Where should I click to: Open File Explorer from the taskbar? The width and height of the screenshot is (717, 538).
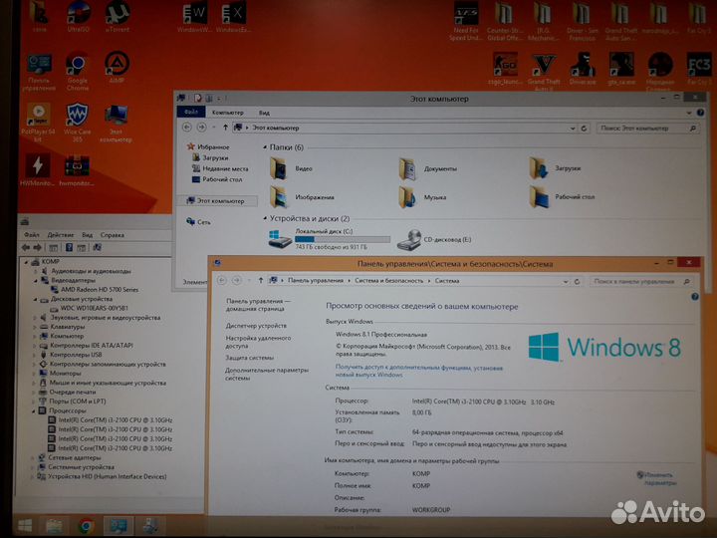[54, 526]
